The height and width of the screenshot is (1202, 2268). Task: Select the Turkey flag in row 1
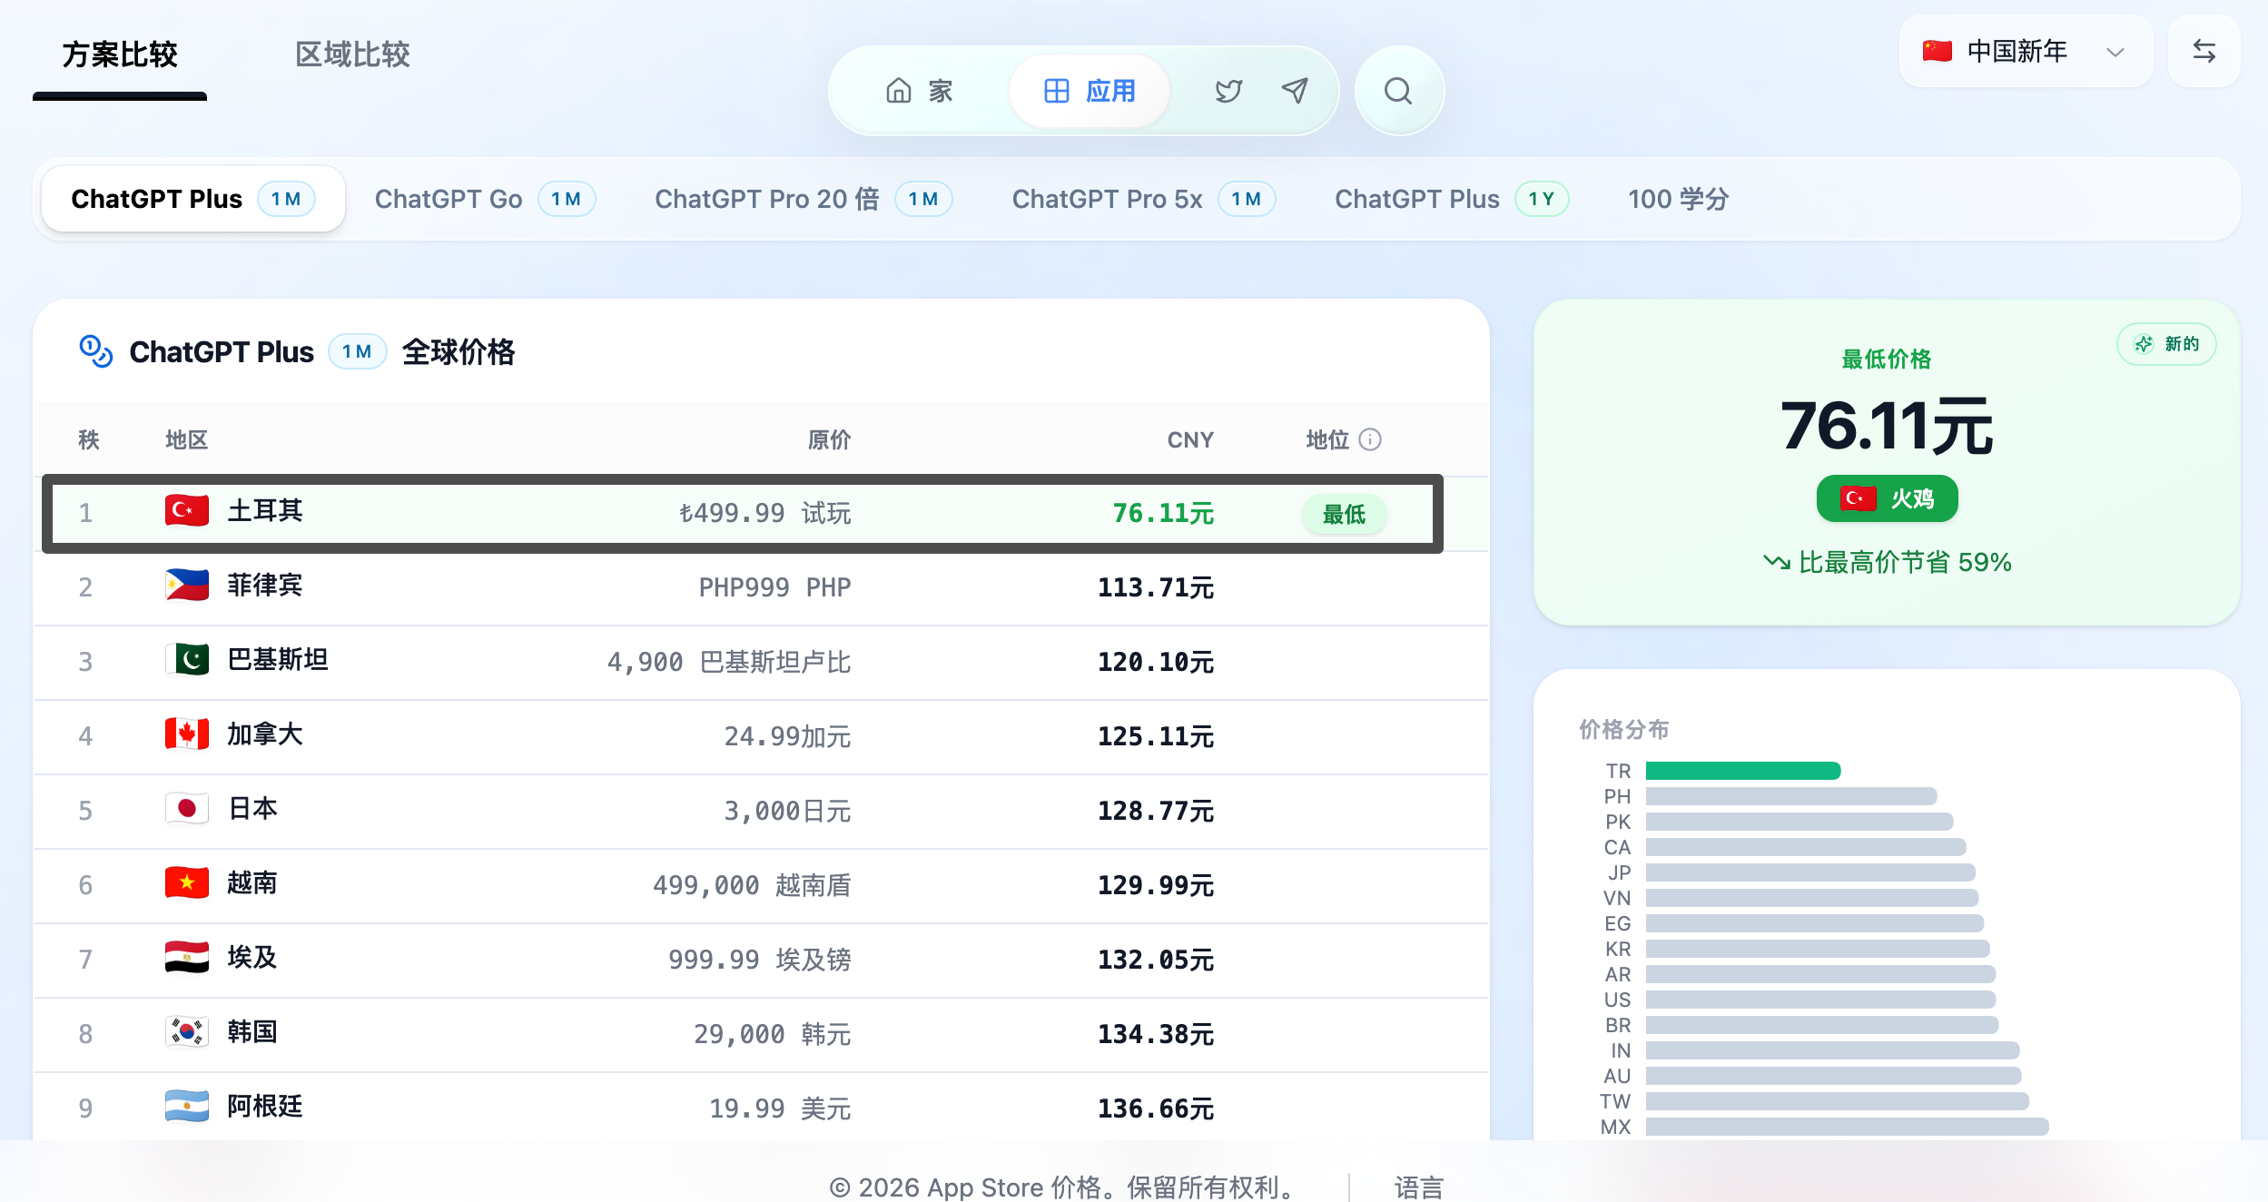pos(187,510)
